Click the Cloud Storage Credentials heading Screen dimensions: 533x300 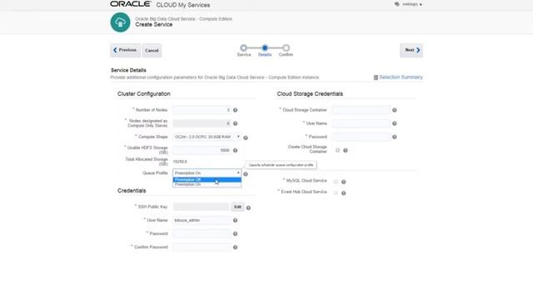(310, 94)
